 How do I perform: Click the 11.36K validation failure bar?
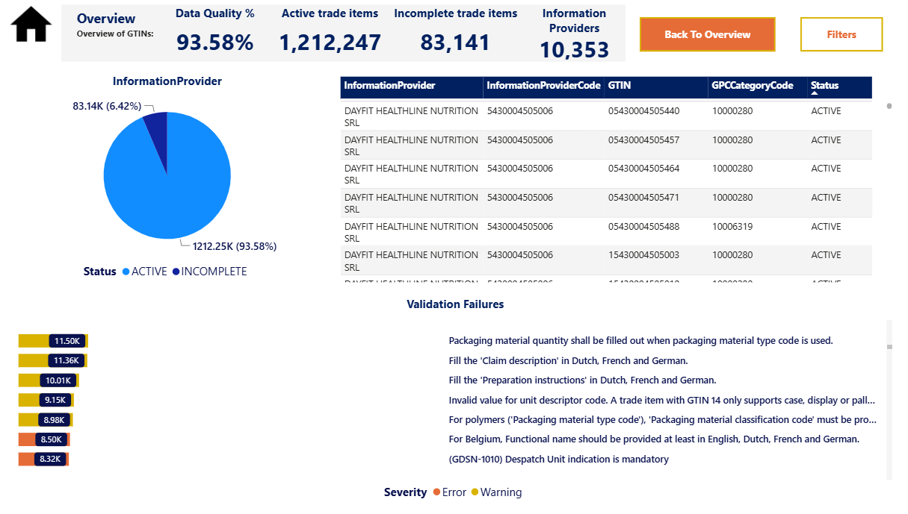53,361
